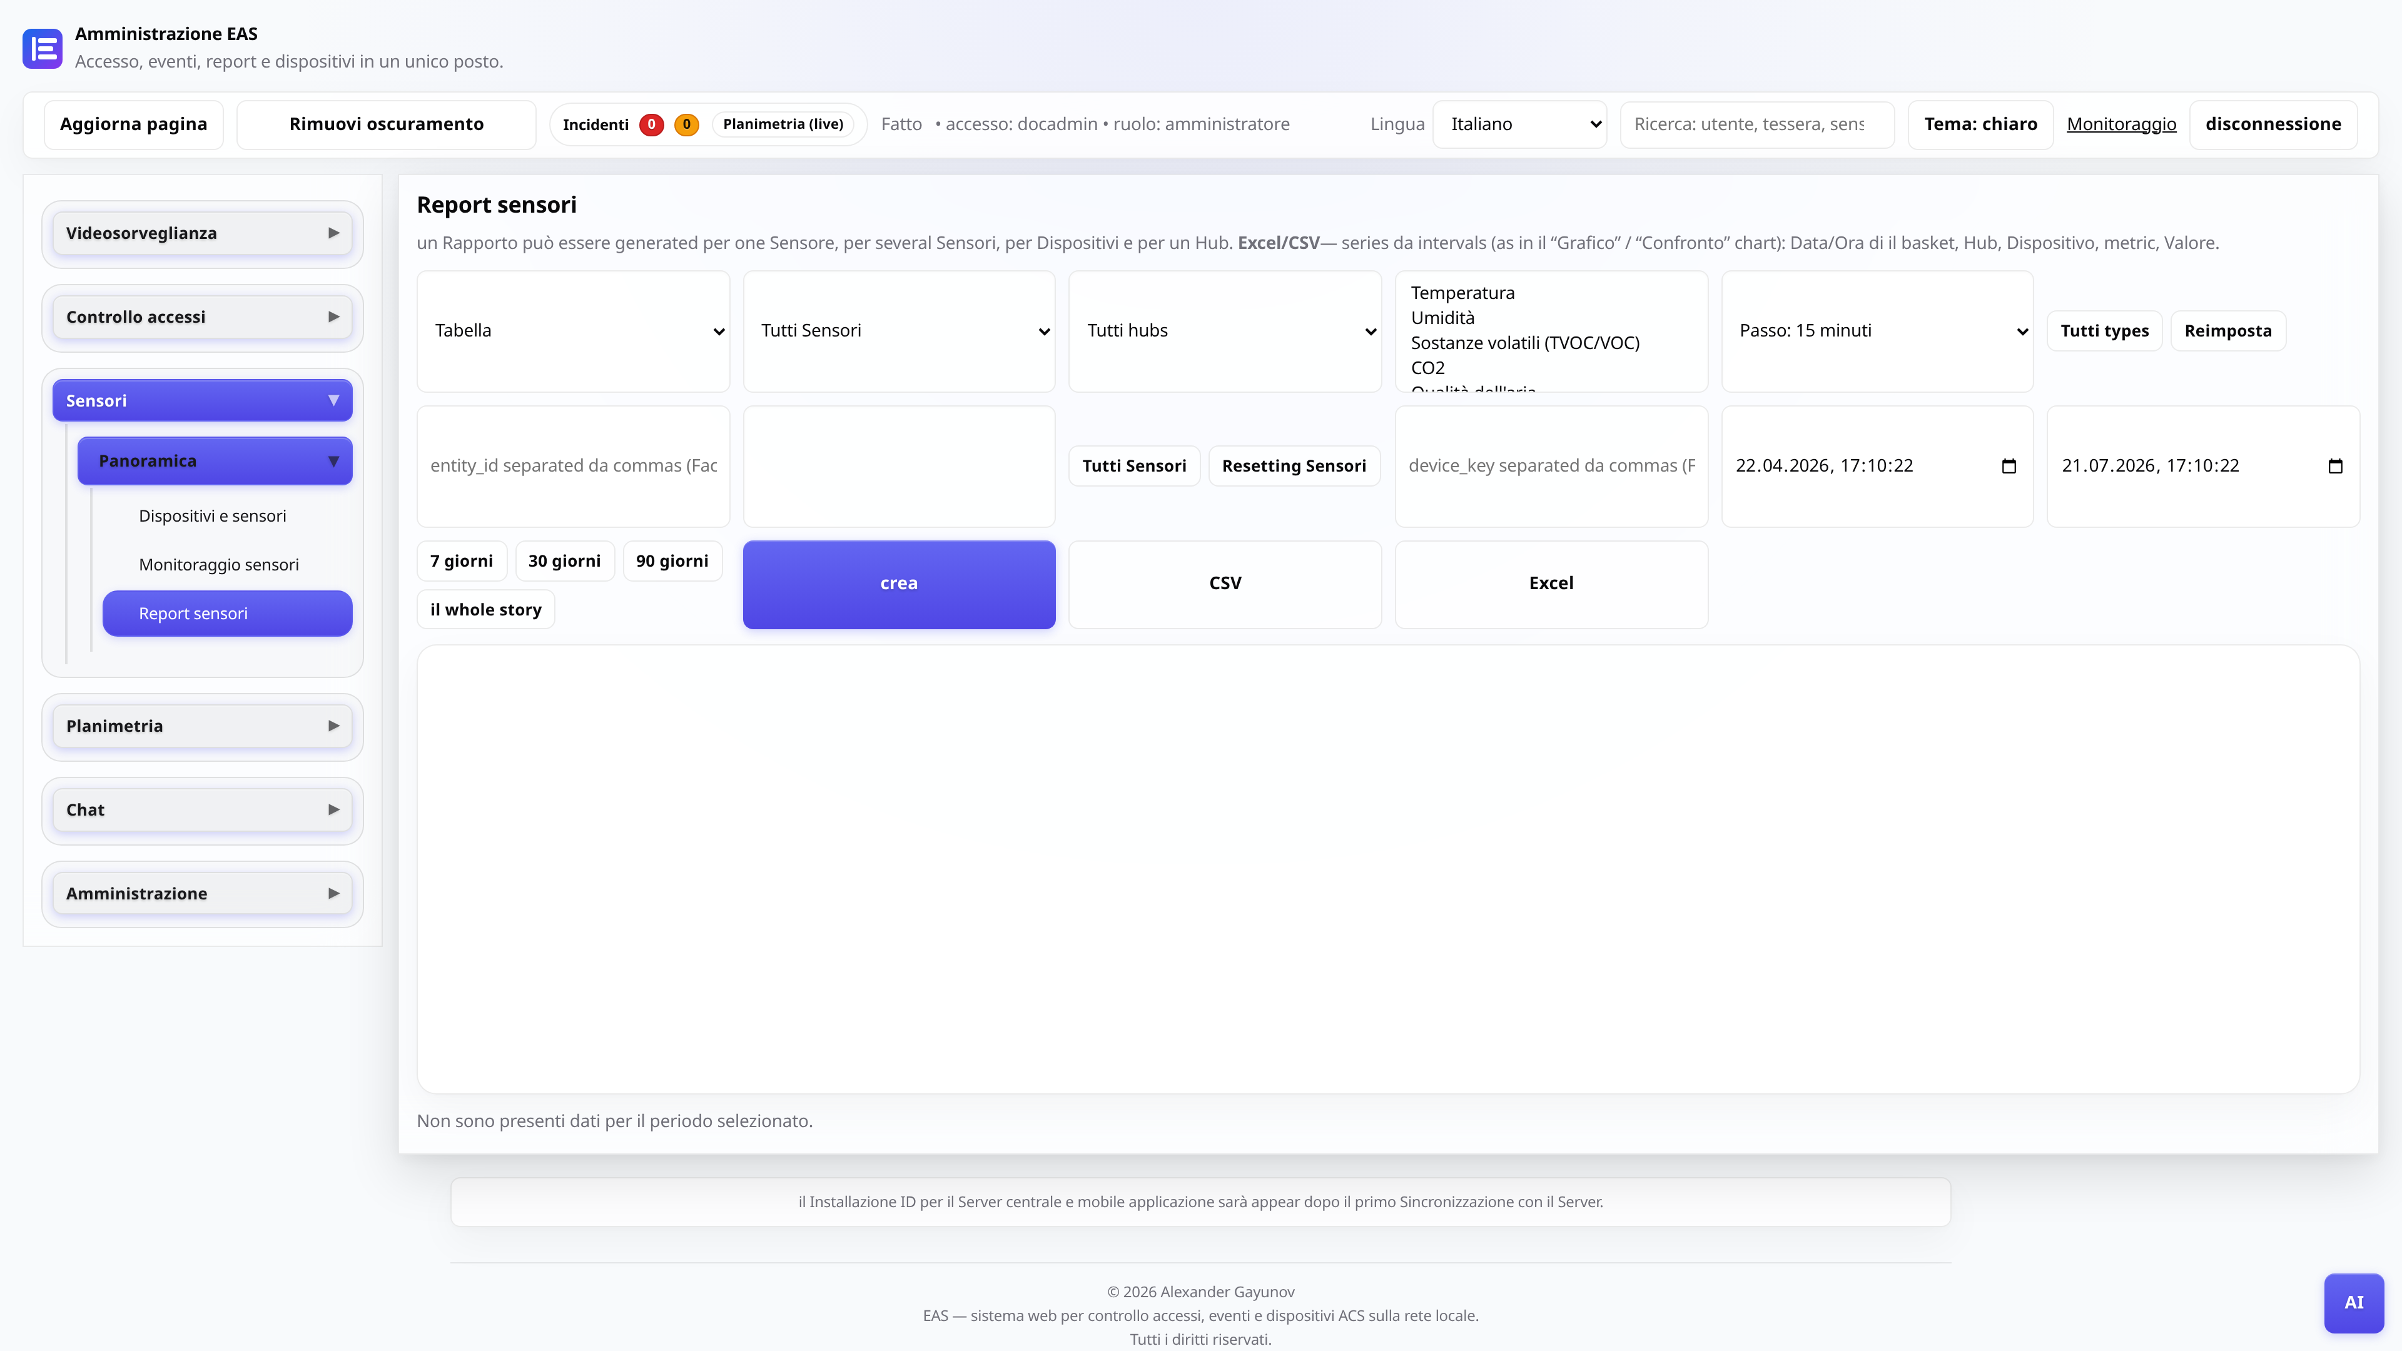Screen dimensions: 2402x1351
Task: Focus the Ricerca search field
Action: (1756, 124)
